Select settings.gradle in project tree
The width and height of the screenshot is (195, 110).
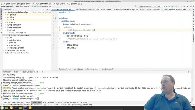(16, 48)
